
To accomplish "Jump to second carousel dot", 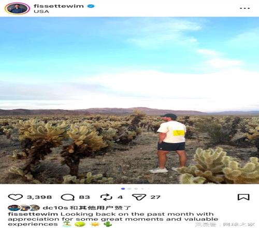I will [129, 189].
